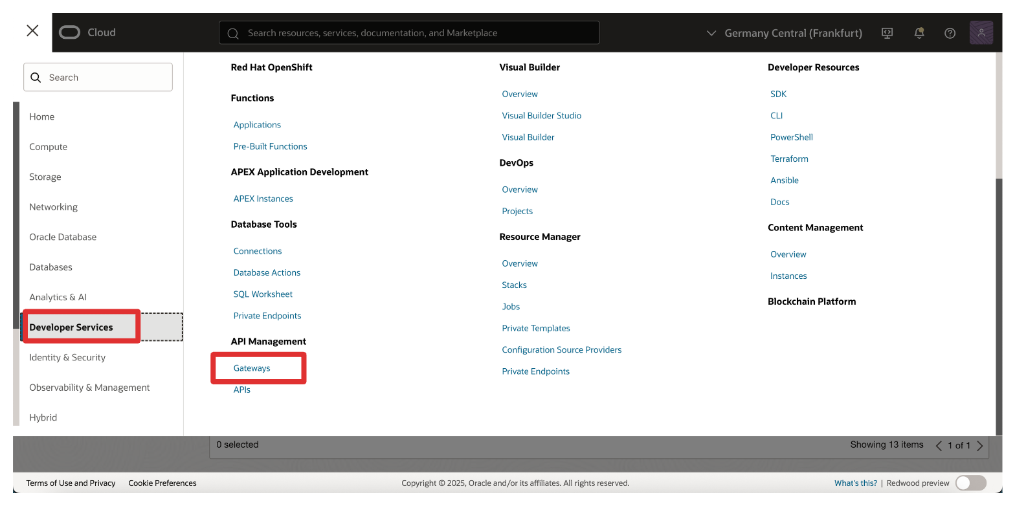Select Networking in the navigation menu
This screenshot has height=506, width=1015.
(x=53, y=207)
